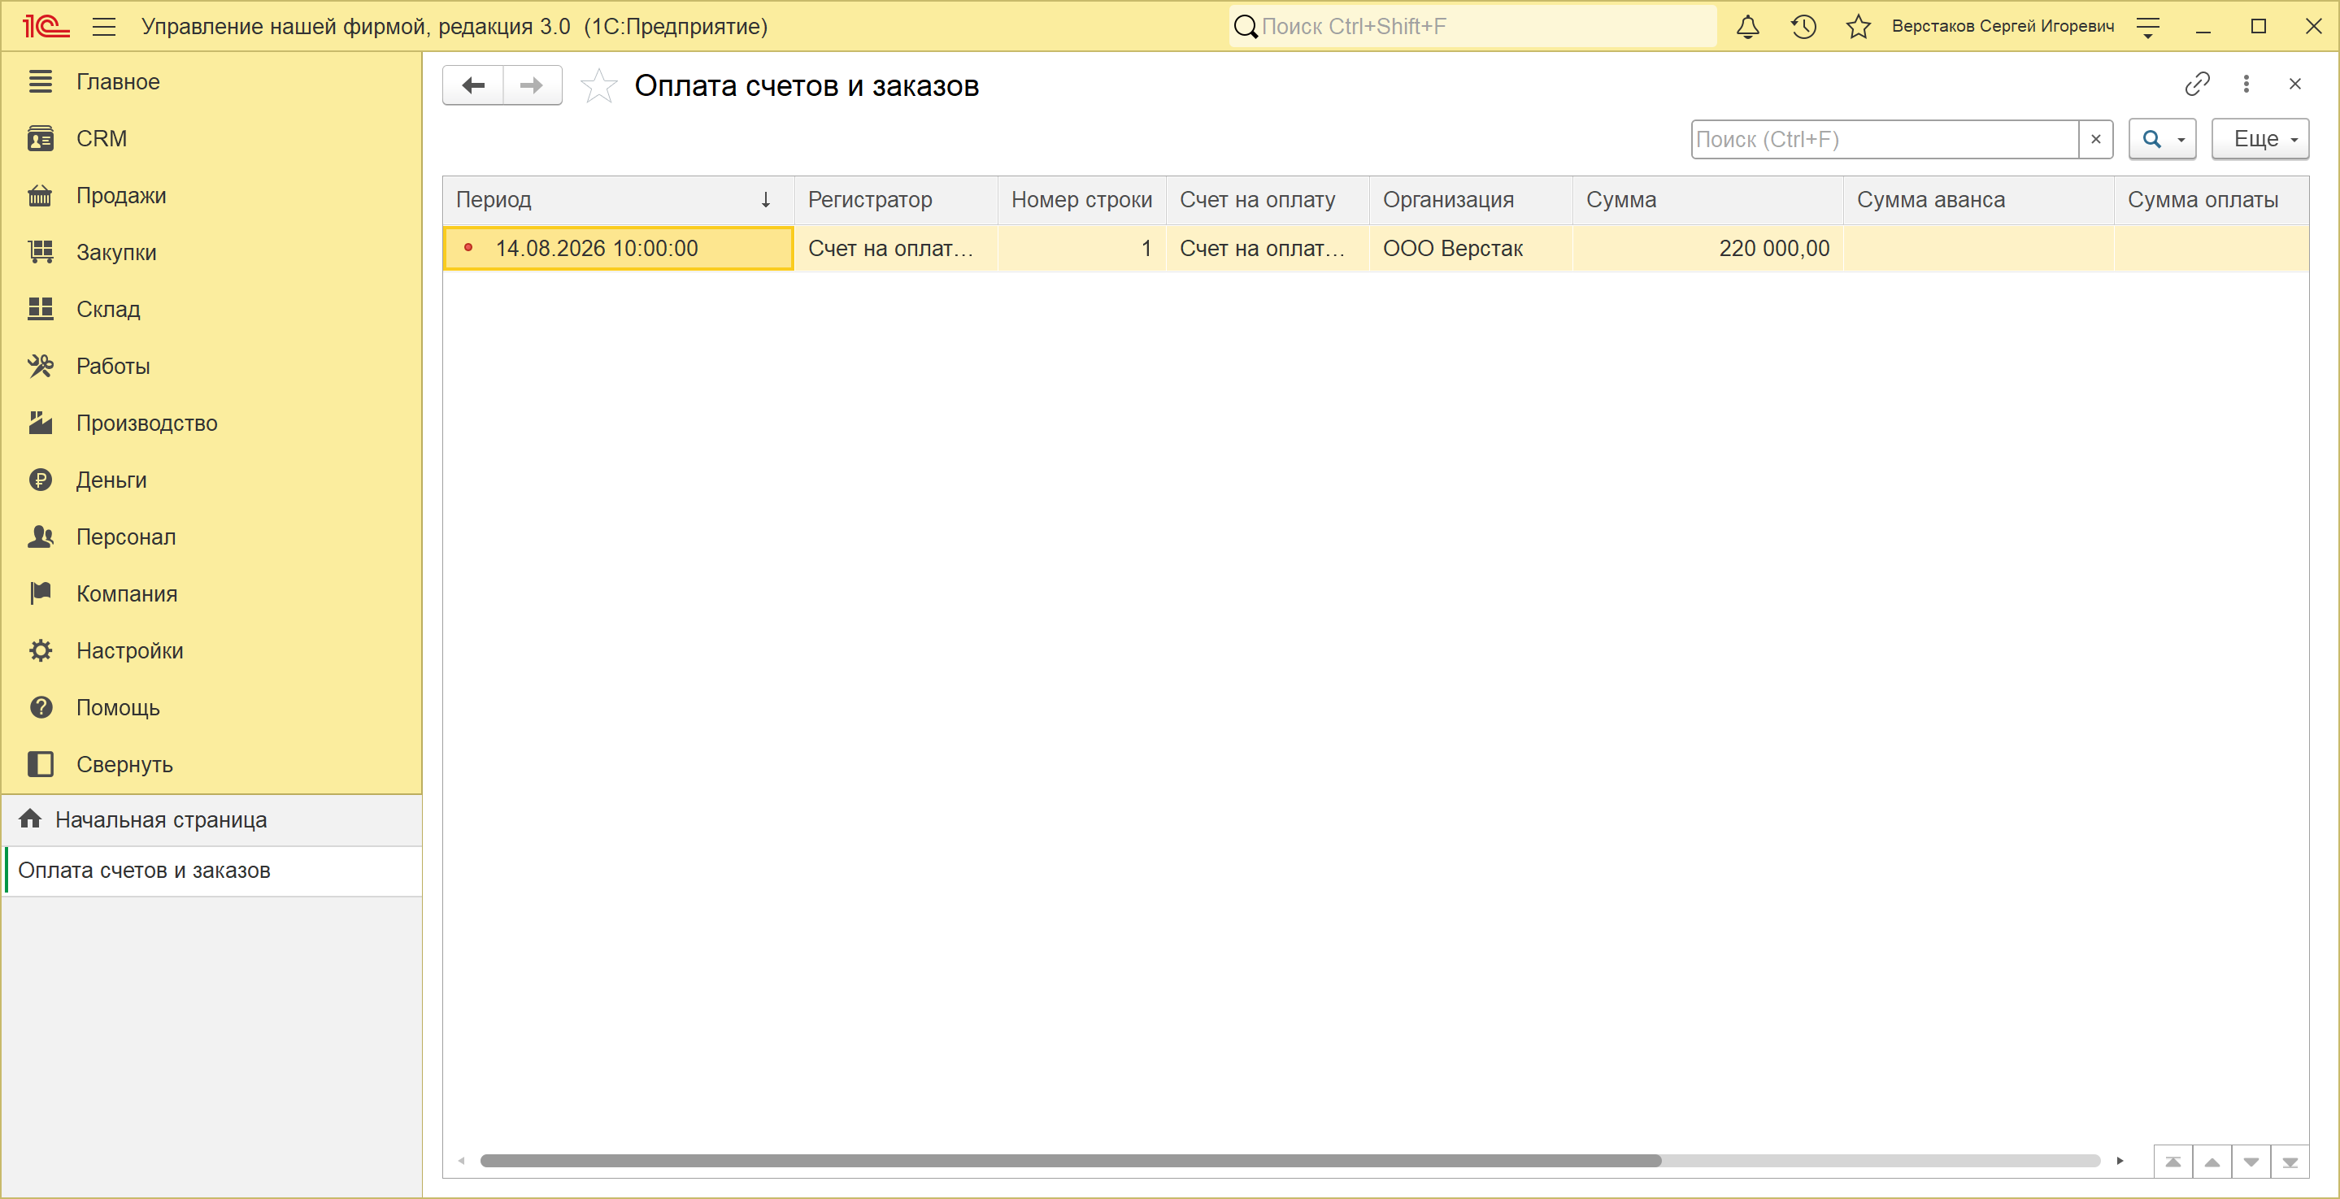Click the 220 000,00 amount cell
The image size is (2340, 1199).
(x=1707, y=249)
